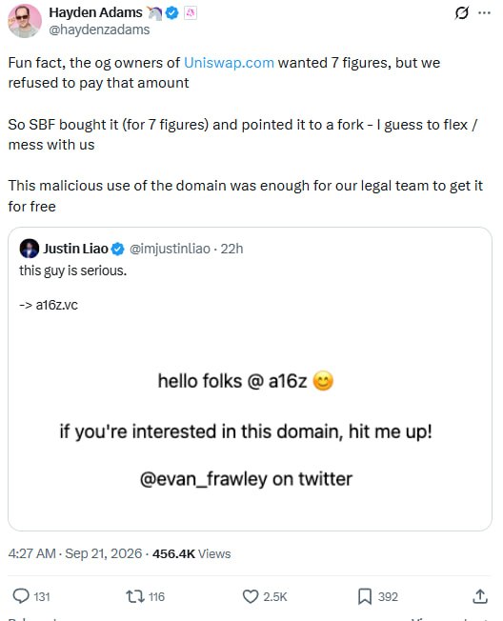Open the @imjustinliao handle
This screenshot has width=503, height=621.
[170, 249]
